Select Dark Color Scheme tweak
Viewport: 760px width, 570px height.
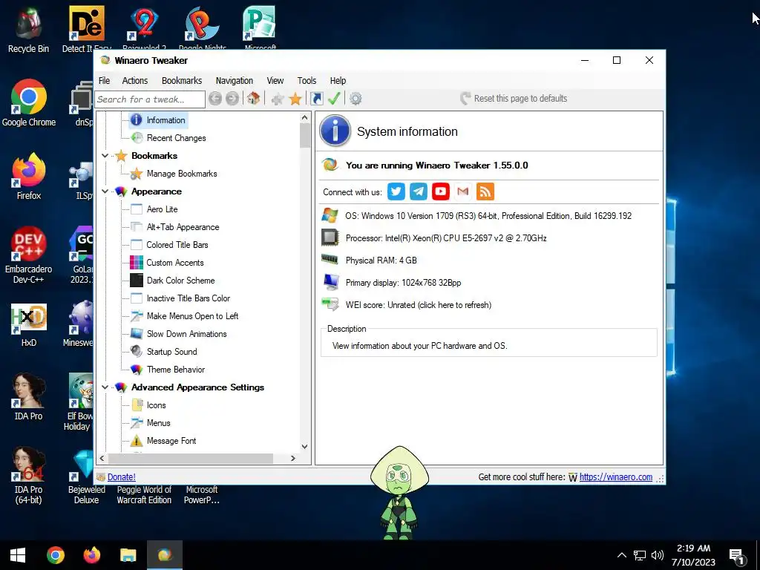[180, 281]
